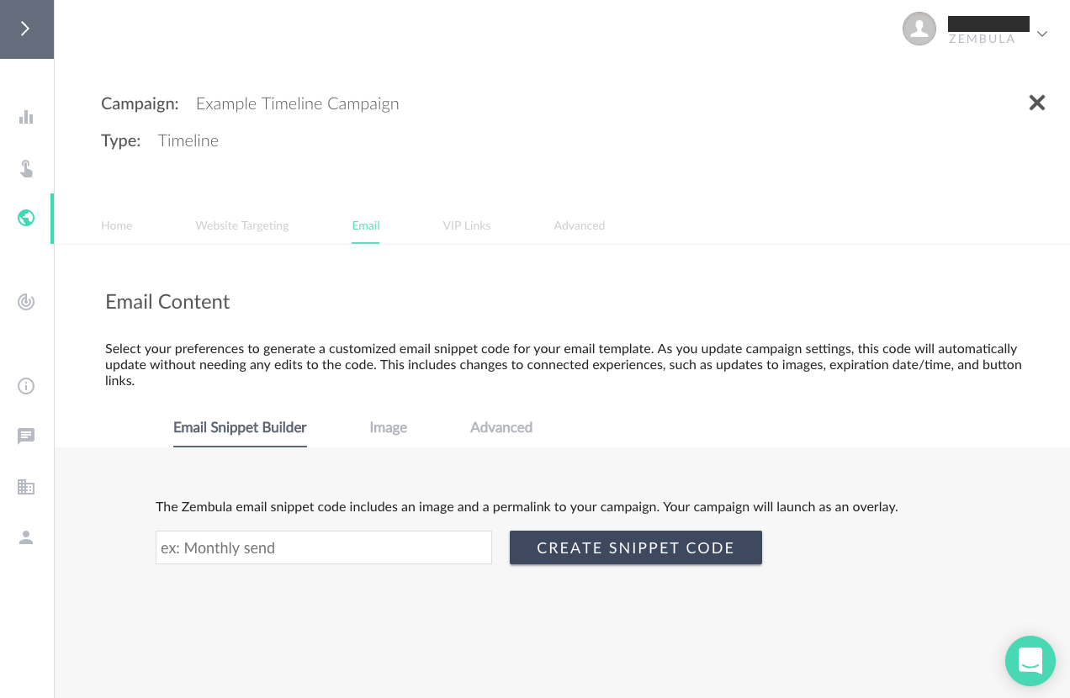The height and width of the screenshot is (698, 1070).
Task: Click the user avatar at top right
Action: pos(919,29)
